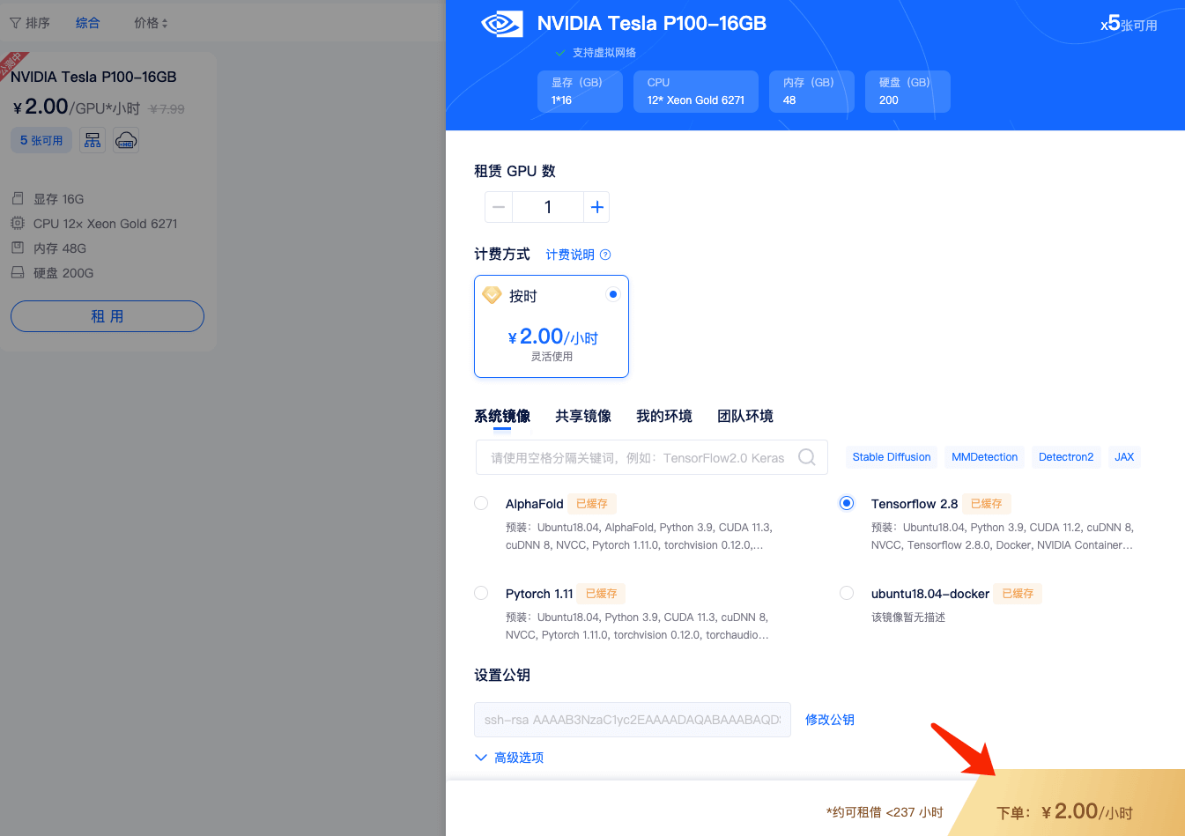
Task: Click the GPU count number field
Action: click(x=547, y=207)
